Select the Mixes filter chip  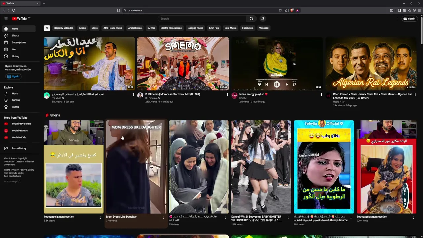pos(95,28)
